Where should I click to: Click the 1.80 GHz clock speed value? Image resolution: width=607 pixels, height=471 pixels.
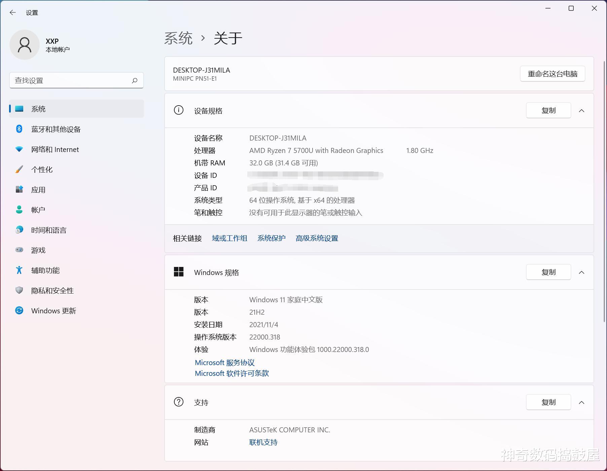point(420,150)
